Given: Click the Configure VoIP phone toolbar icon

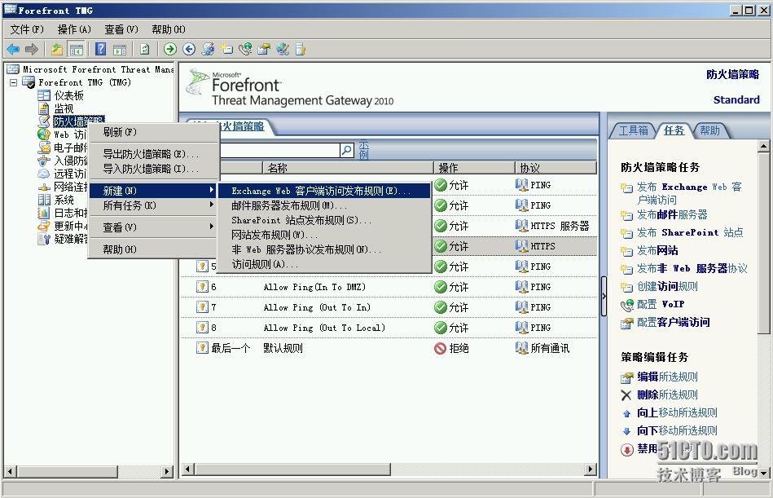Looking at the screenshot, I should [x=245, y=49].
